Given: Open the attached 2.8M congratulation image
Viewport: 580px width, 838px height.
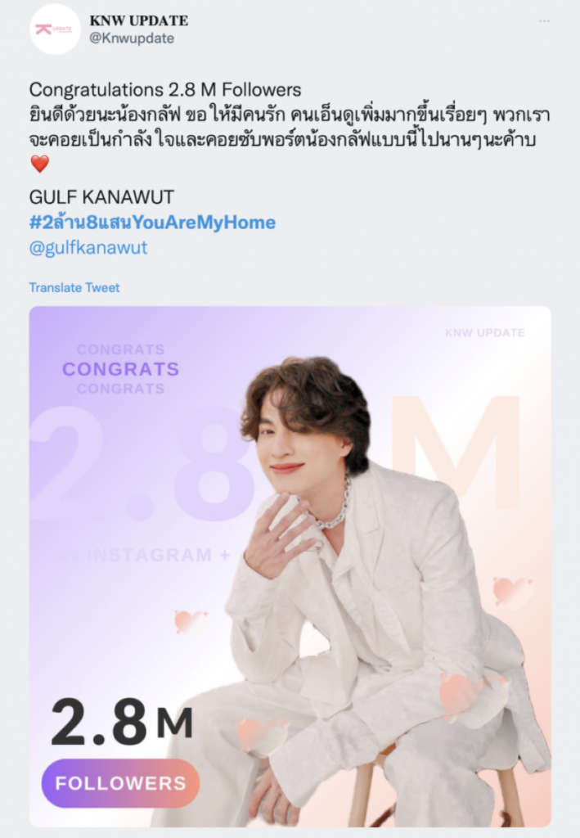Looking at the screenshot, I should (290, 566).
